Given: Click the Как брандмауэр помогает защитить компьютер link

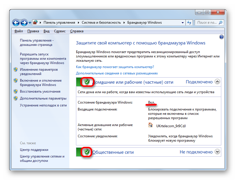Looking at the screenshot, I should pos(115,67).
